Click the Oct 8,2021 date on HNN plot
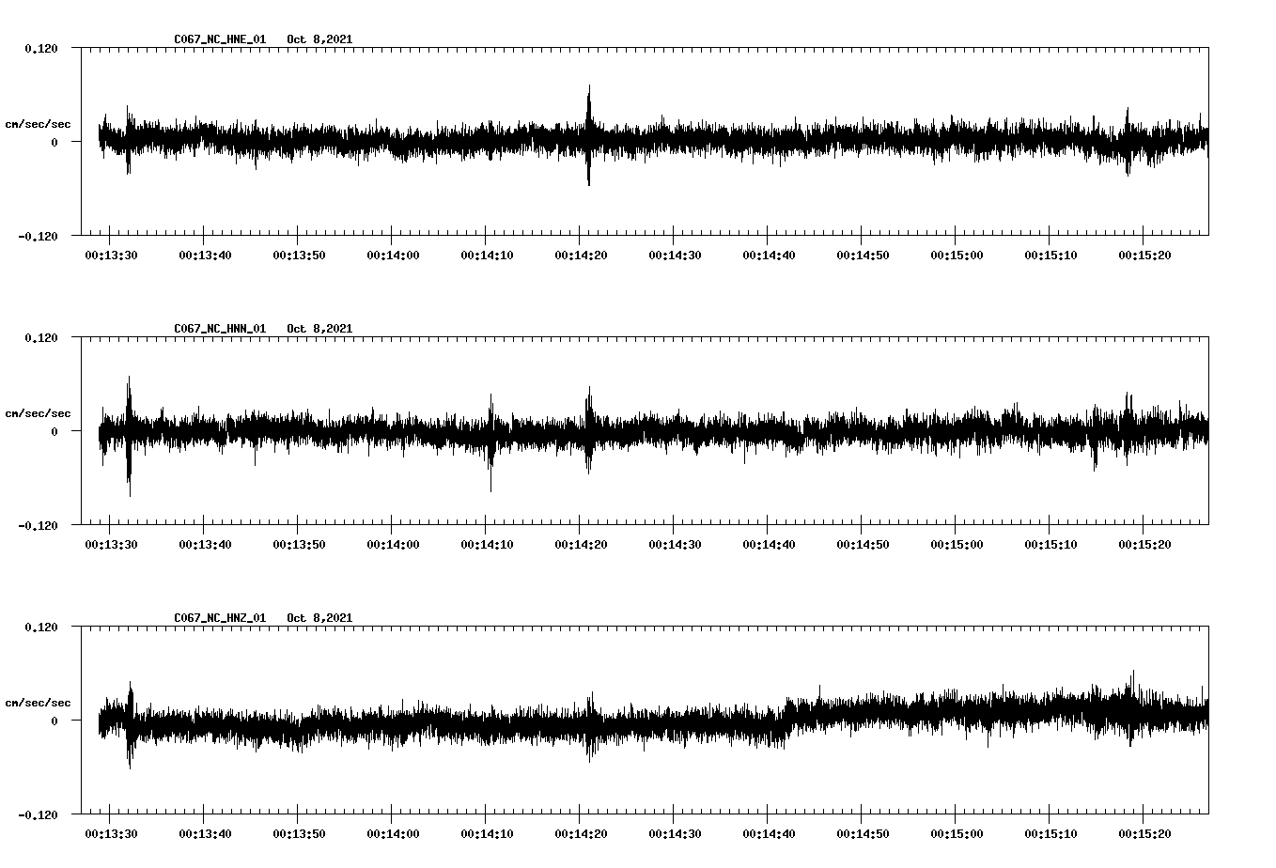This screenshot has width=1276, height=868. [x=320, y=329]
